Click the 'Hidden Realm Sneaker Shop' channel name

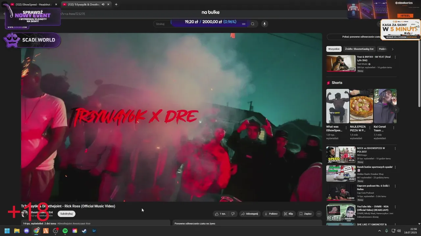pyautogui.click(x=370, y=174)
